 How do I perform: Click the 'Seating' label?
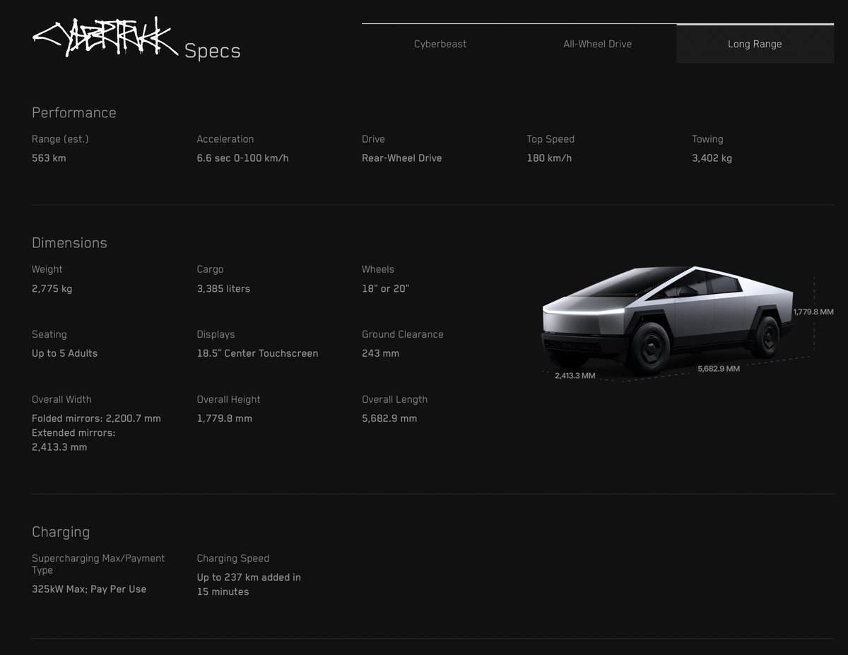49,334
